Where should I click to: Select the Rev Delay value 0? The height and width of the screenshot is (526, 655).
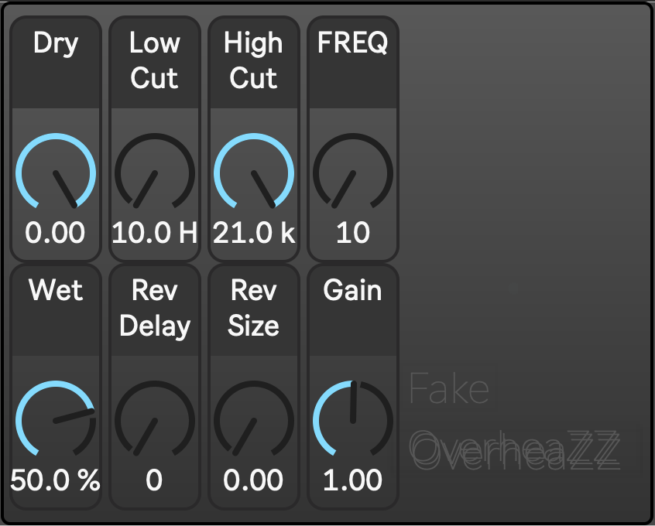tap(154, 480)
